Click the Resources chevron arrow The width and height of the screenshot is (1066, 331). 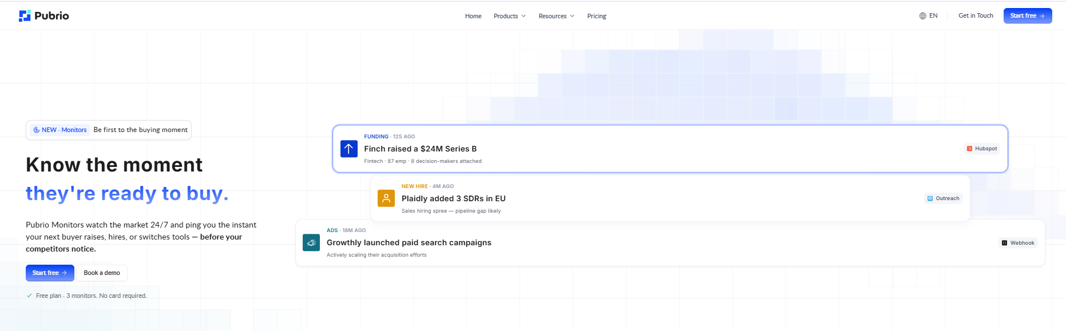point(572,16)
